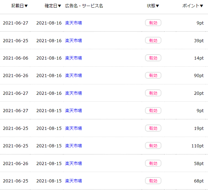Click 有効 status badge in 90pt row
208x190 pixels.
153,75
